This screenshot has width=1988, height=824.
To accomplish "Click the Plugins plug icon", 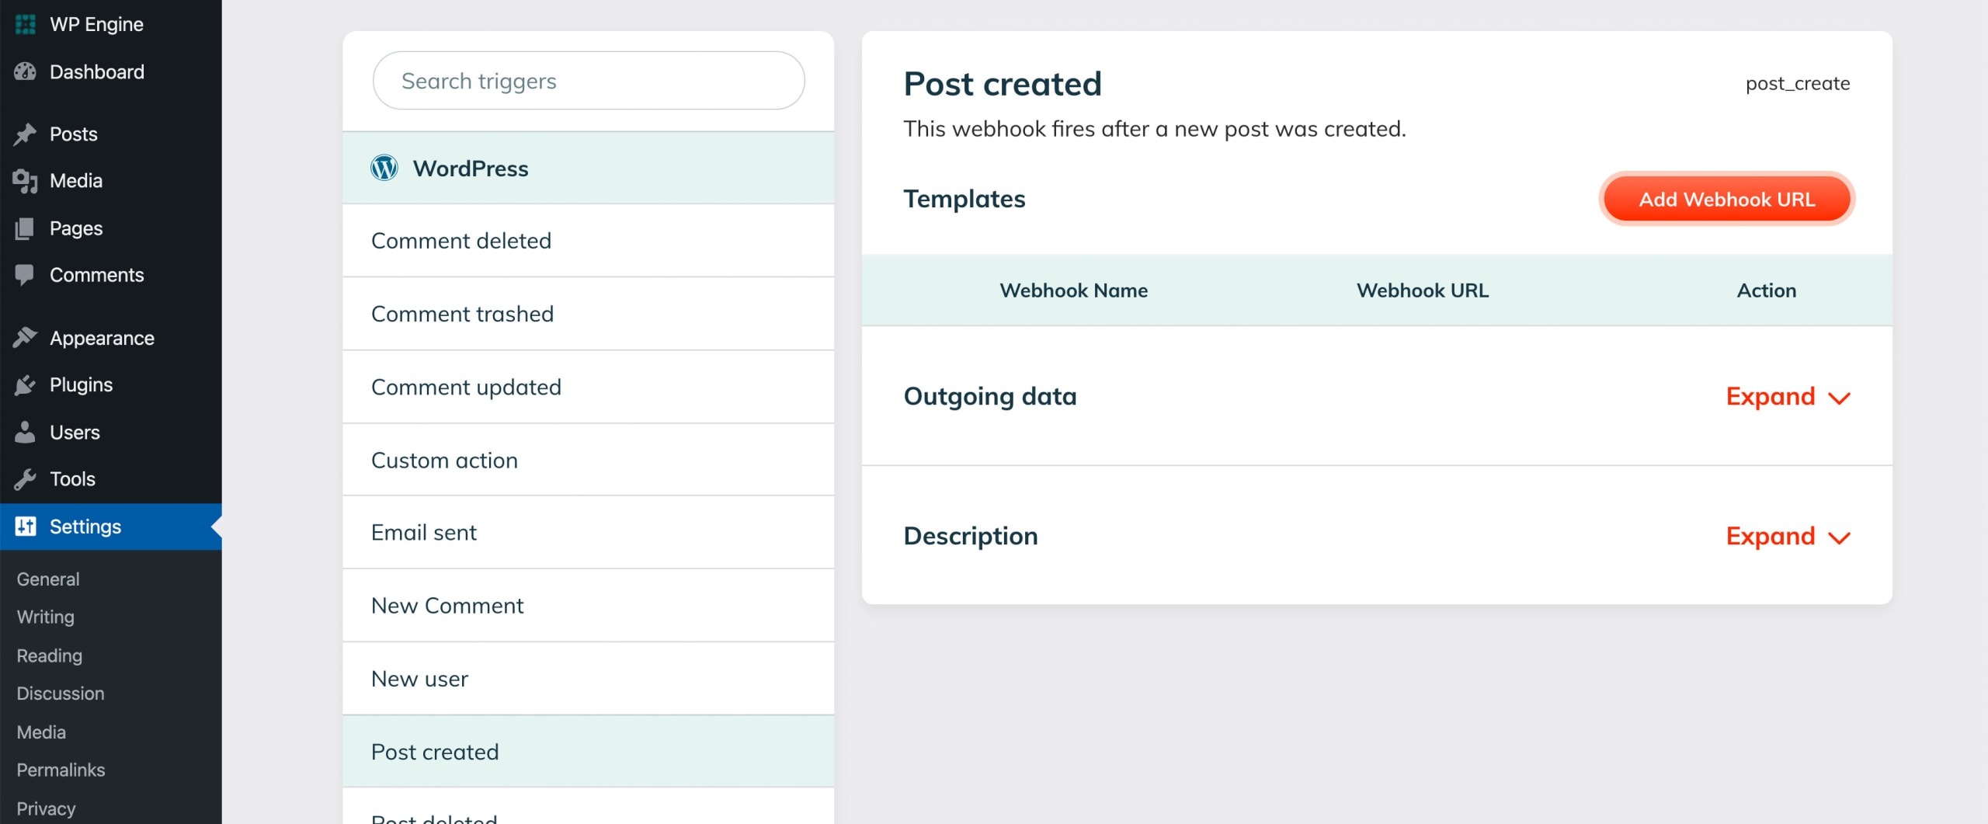I will (26, 385).
